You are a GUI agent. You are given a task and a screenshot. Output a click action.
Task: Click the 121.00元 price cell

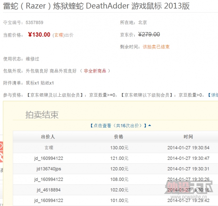click(x=119, y=158)
